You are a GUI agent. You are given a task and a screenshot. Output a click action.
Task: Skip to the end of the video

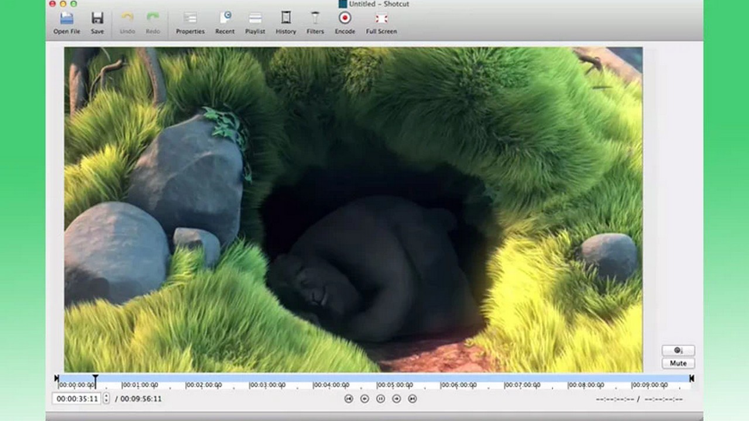[x=412, y=399]
